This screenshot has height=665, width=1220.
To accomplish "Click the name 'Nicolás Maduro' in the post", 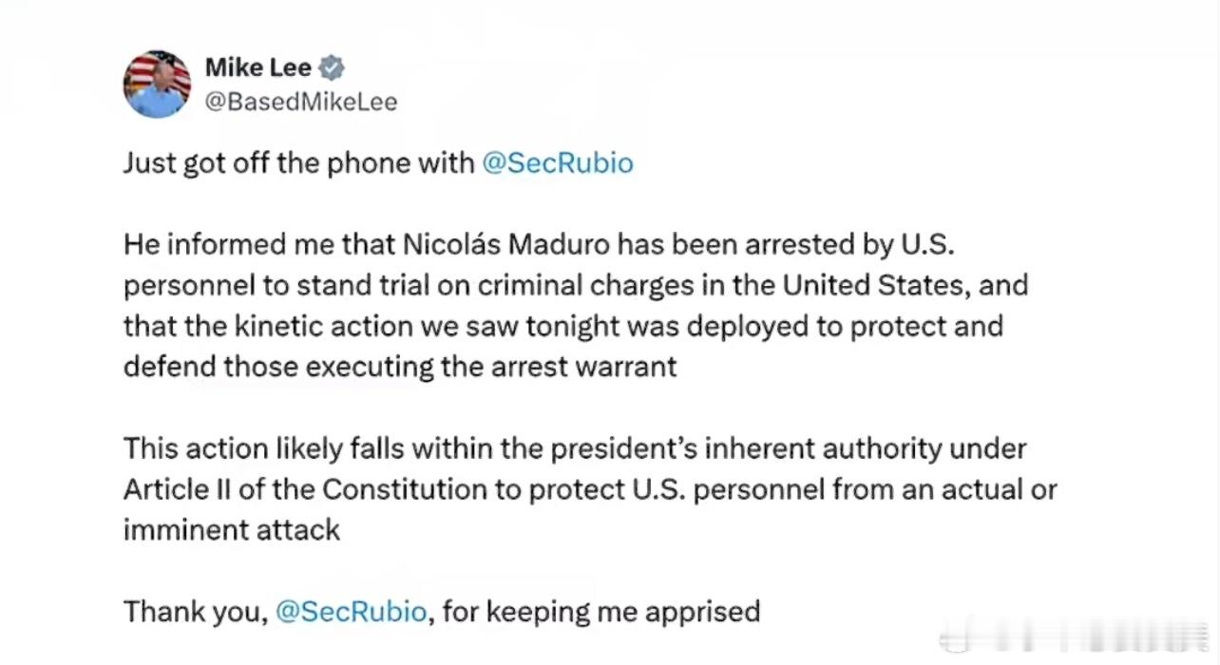I will tap(506, 244).
